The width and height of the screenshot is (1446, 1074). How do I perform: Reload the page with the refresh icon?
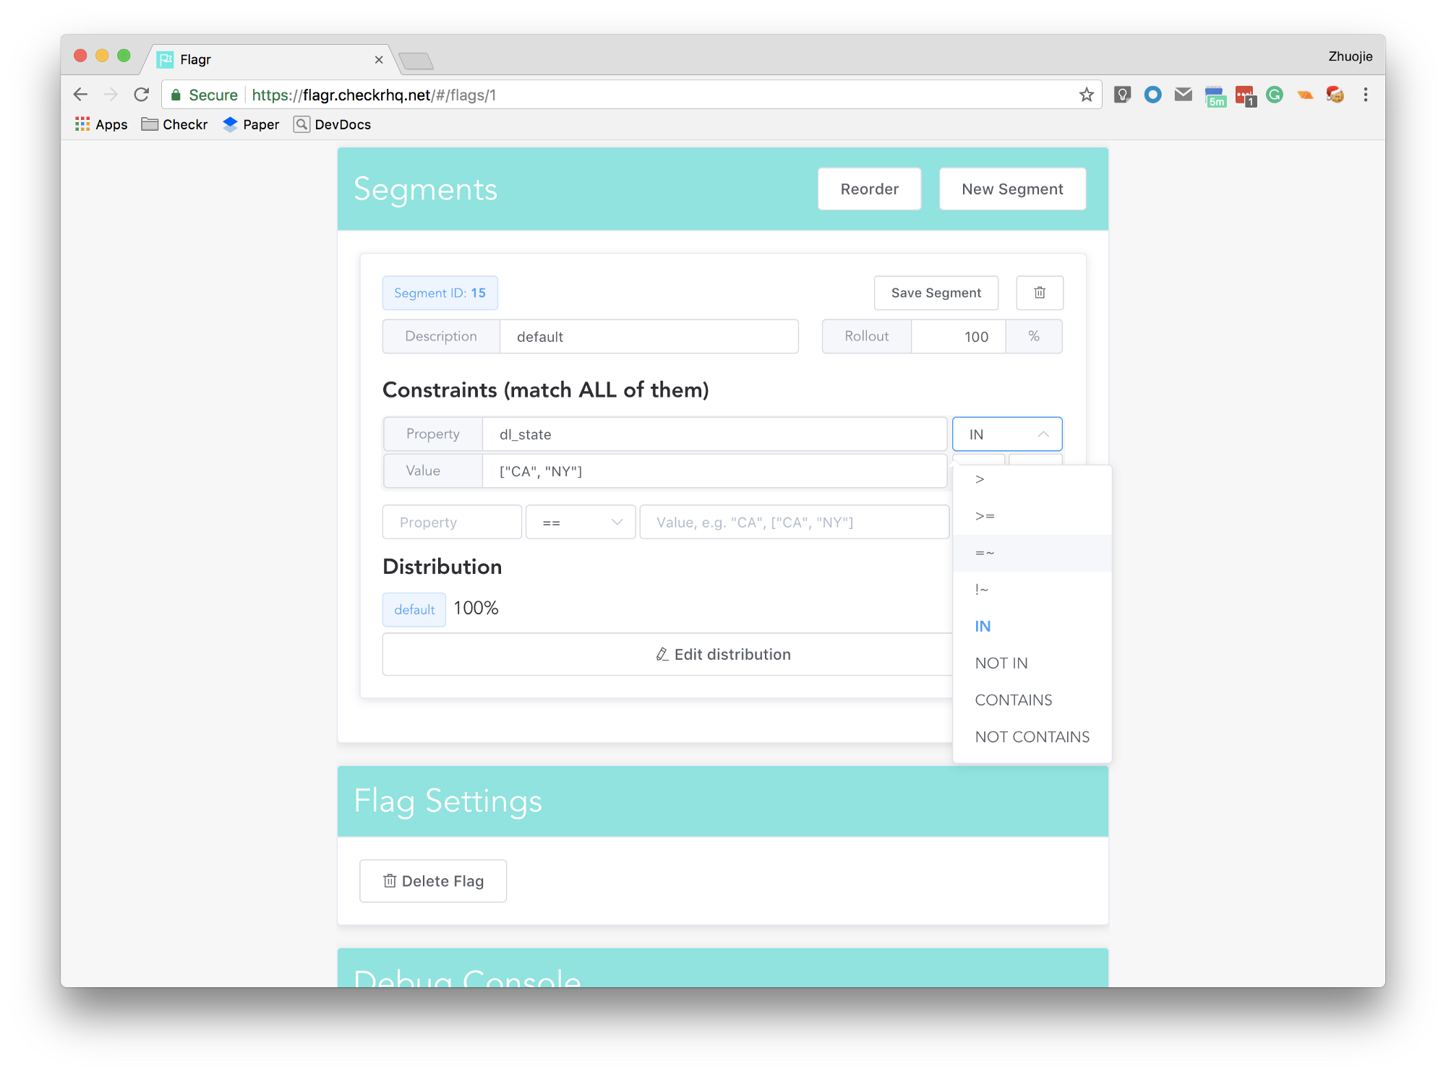coord(142,95)
